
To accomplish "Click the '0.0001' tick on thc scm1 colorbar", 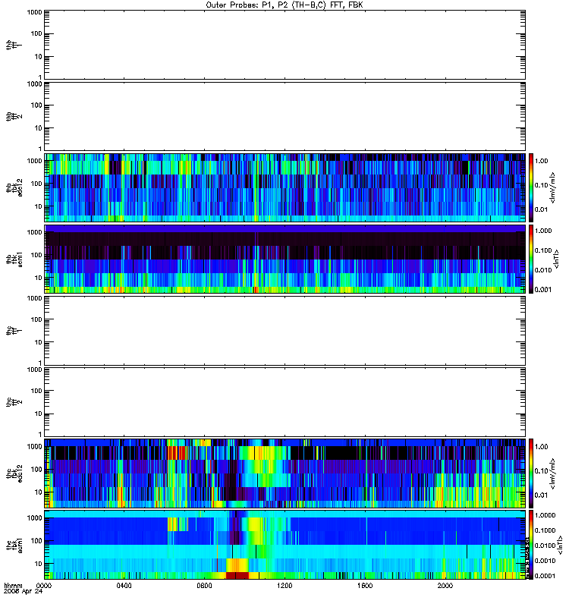I will [545, 576].
